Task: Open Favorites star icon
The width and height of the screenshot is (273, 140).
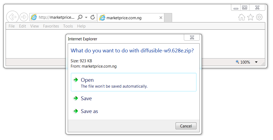Action: (251, 17)
